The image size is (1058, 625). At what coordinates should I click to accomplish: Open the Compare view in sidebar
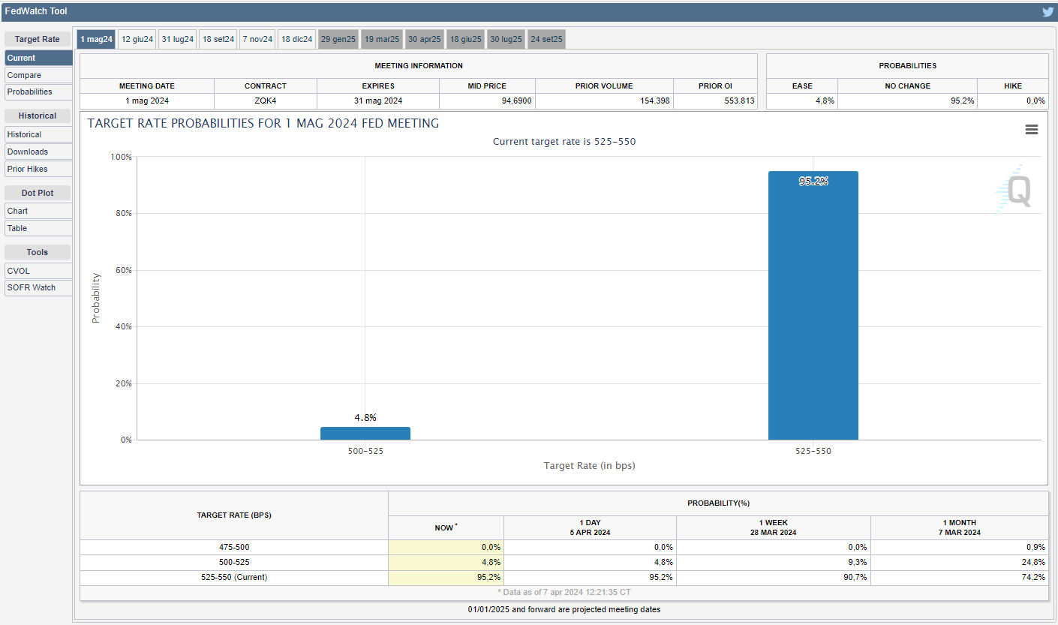pyautogui.click(x=38, y=75)
